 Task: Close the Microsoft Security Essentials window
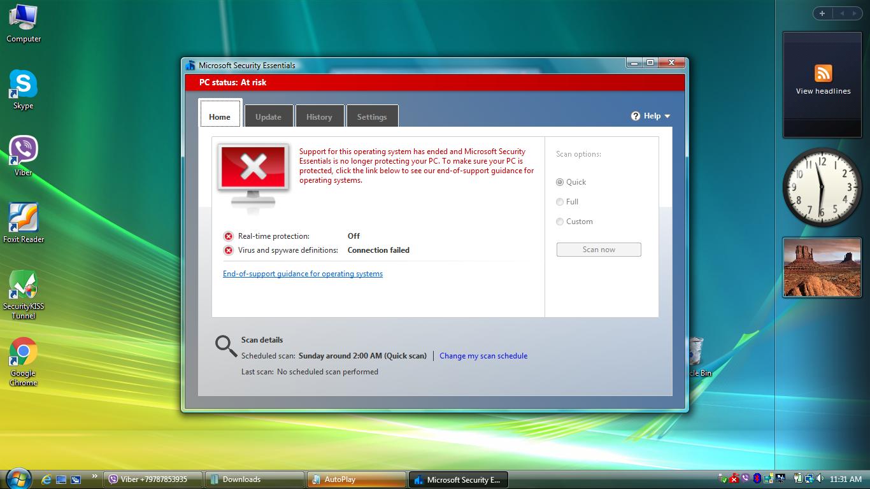pos(671,62)
